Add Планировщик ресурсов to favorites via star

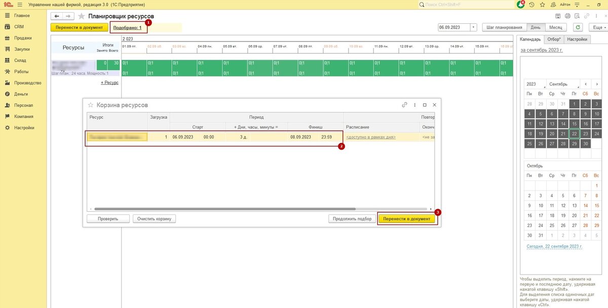tap(81, 16)
